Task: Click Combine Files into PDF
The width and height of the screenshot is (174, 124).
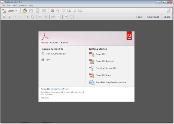Action: [x=106, y=68]
